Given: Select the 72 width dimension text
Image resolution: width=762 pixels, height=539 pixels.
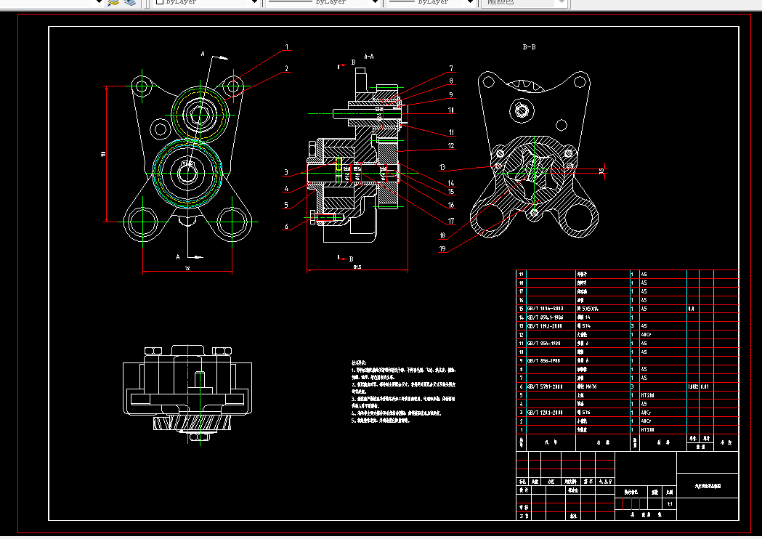Looking at the screenshot, I should 187,268.
